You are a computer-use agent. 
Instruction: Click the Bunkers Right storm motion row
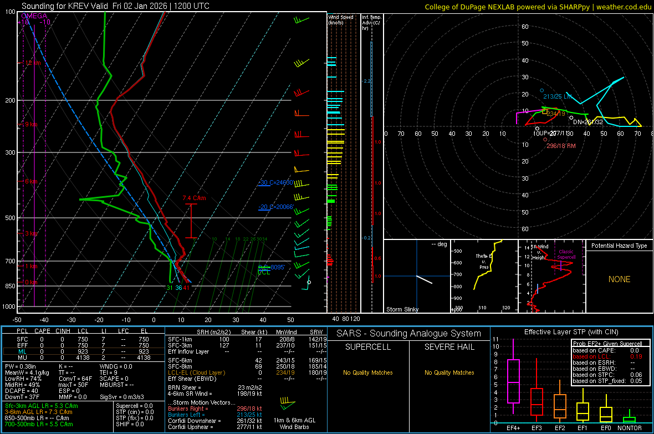click(x=215, y=409)
